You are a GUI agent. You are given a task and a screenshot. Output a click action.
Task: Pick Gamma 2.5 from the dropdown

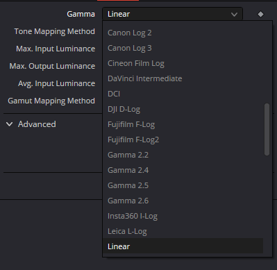click(x=183, y=185)
